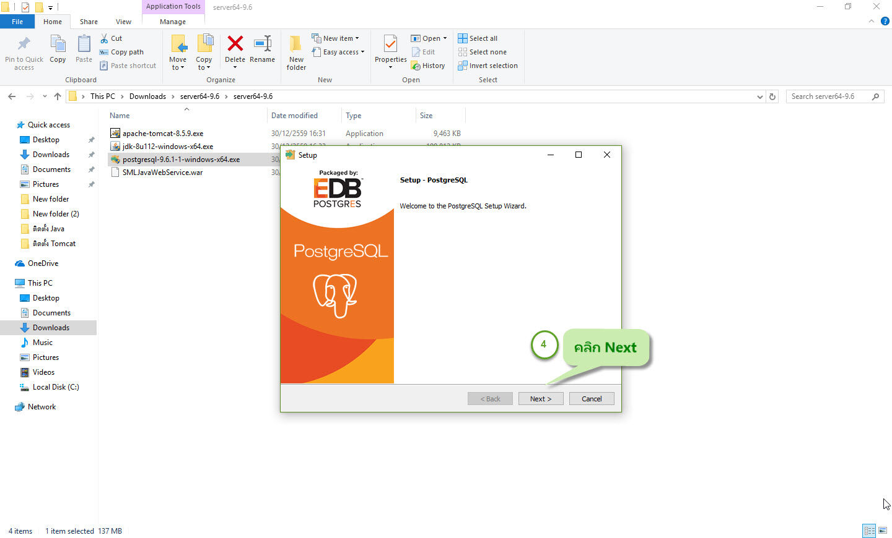Viewport: 892px width, 538px height.
Task: Open pinned Downloads under Quick access
Action: click(x=51, y=155)
